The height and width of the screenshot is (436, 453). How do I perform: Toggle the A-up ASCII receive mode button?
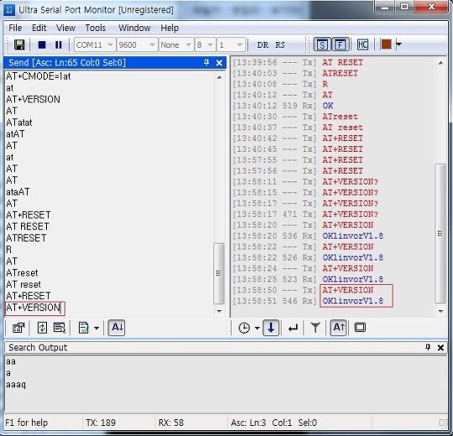coord(338,328)
